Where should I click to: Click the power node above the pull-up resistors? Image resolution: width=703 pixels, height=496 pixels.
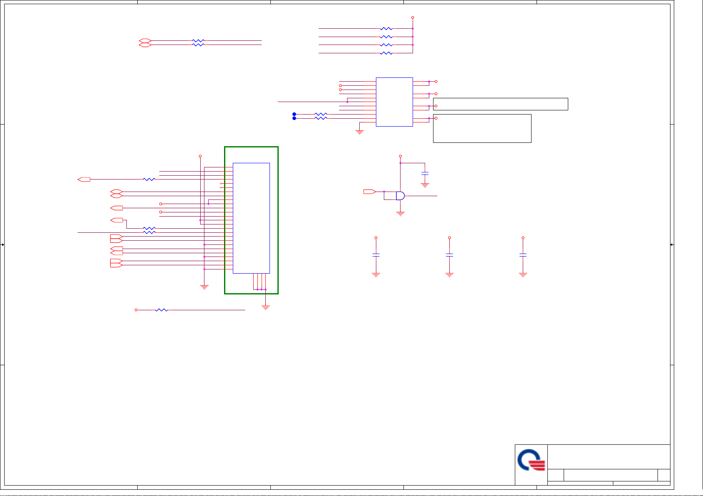[x=413, y=17]
